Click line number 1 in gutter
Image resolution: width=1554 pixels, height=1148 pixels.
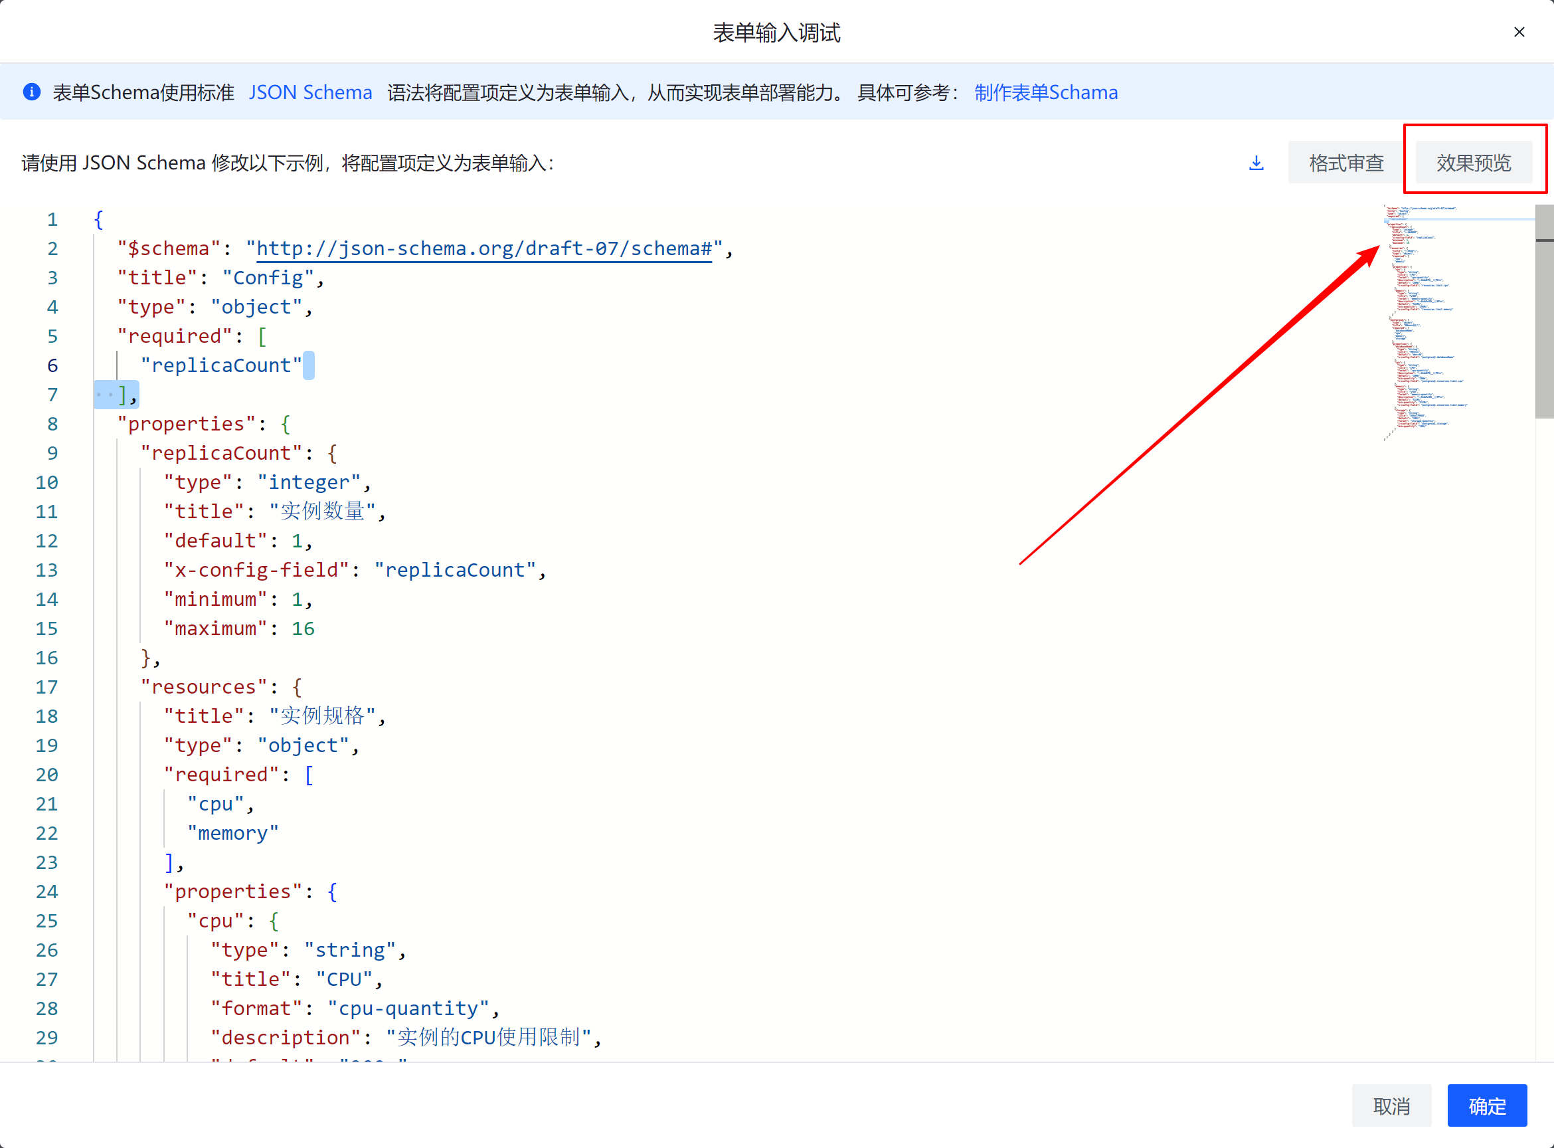52,220
